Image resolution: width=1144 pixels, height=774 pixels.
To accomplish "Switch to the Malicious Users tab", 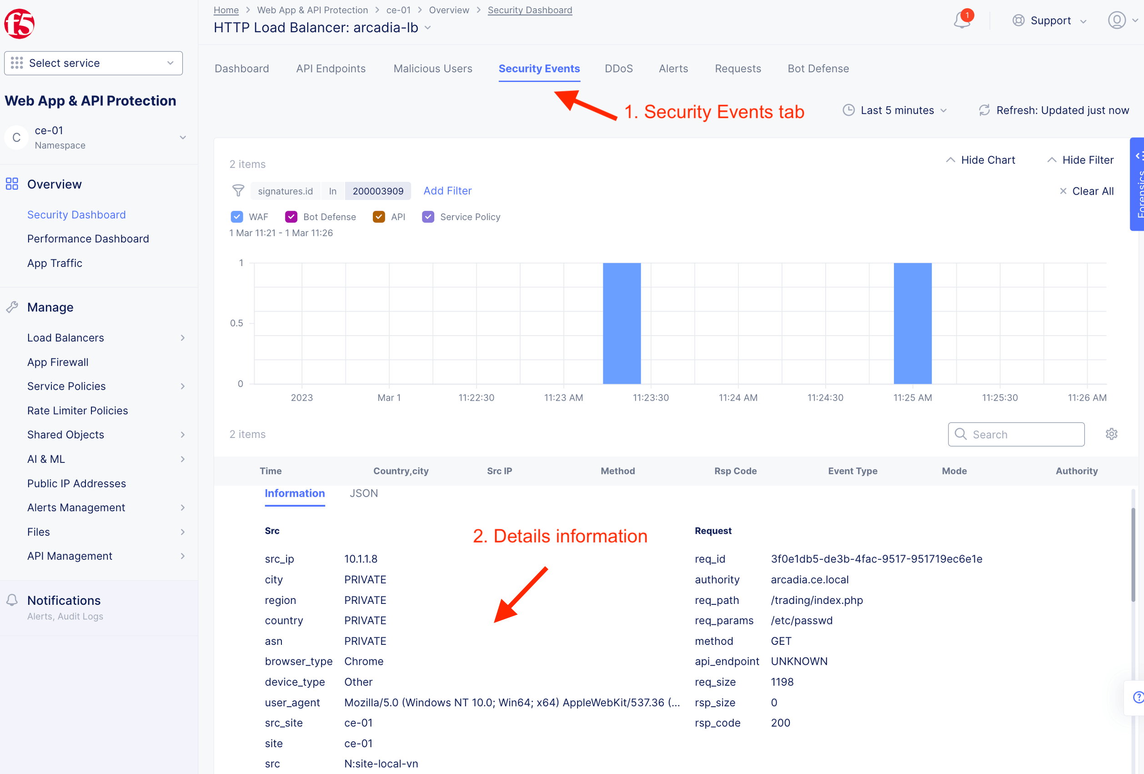I will (432, 68).
